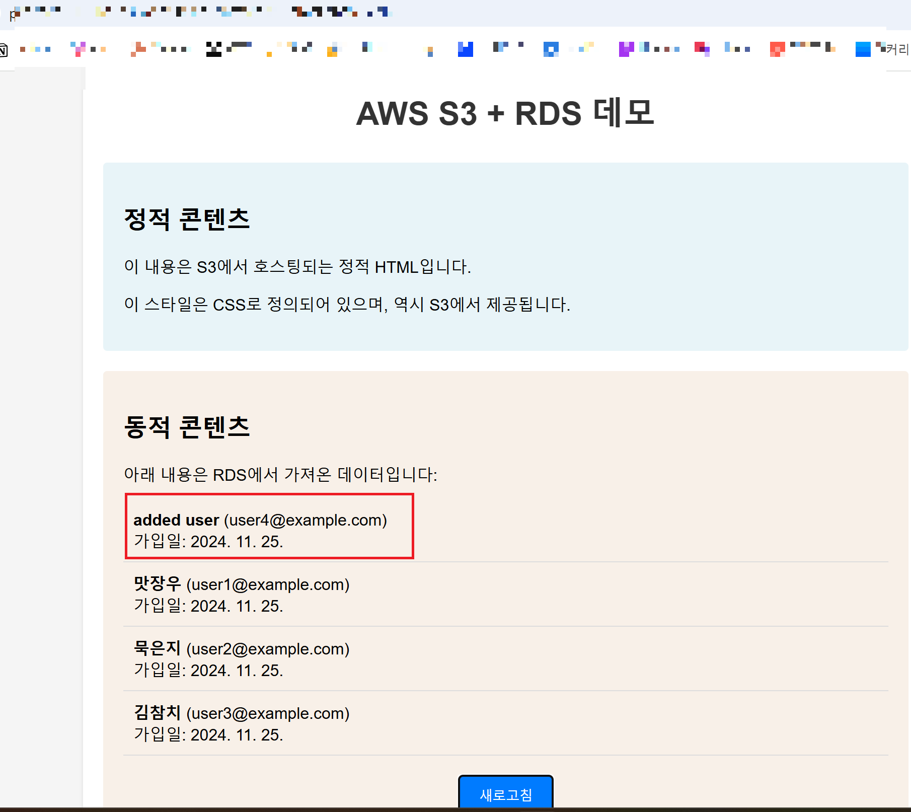Viewport: 911px width, 812px height.
Task: Click the text '아래 내용은 RDS에서 가져온 데이터입니다:'
Action: [281, 474]
